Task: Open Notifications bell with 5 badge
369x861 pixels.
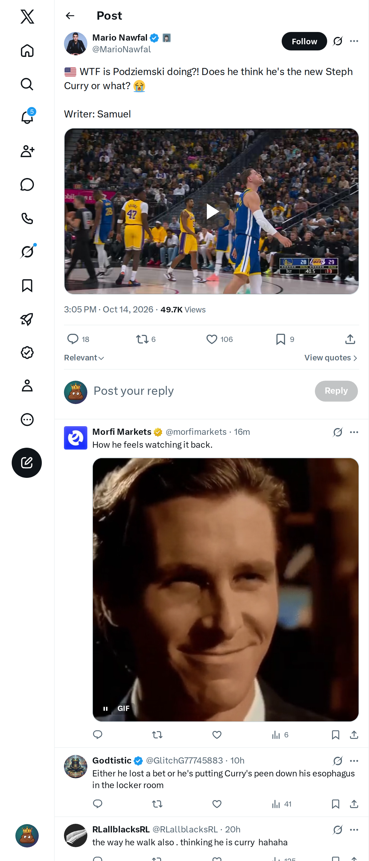Action: 27,117
